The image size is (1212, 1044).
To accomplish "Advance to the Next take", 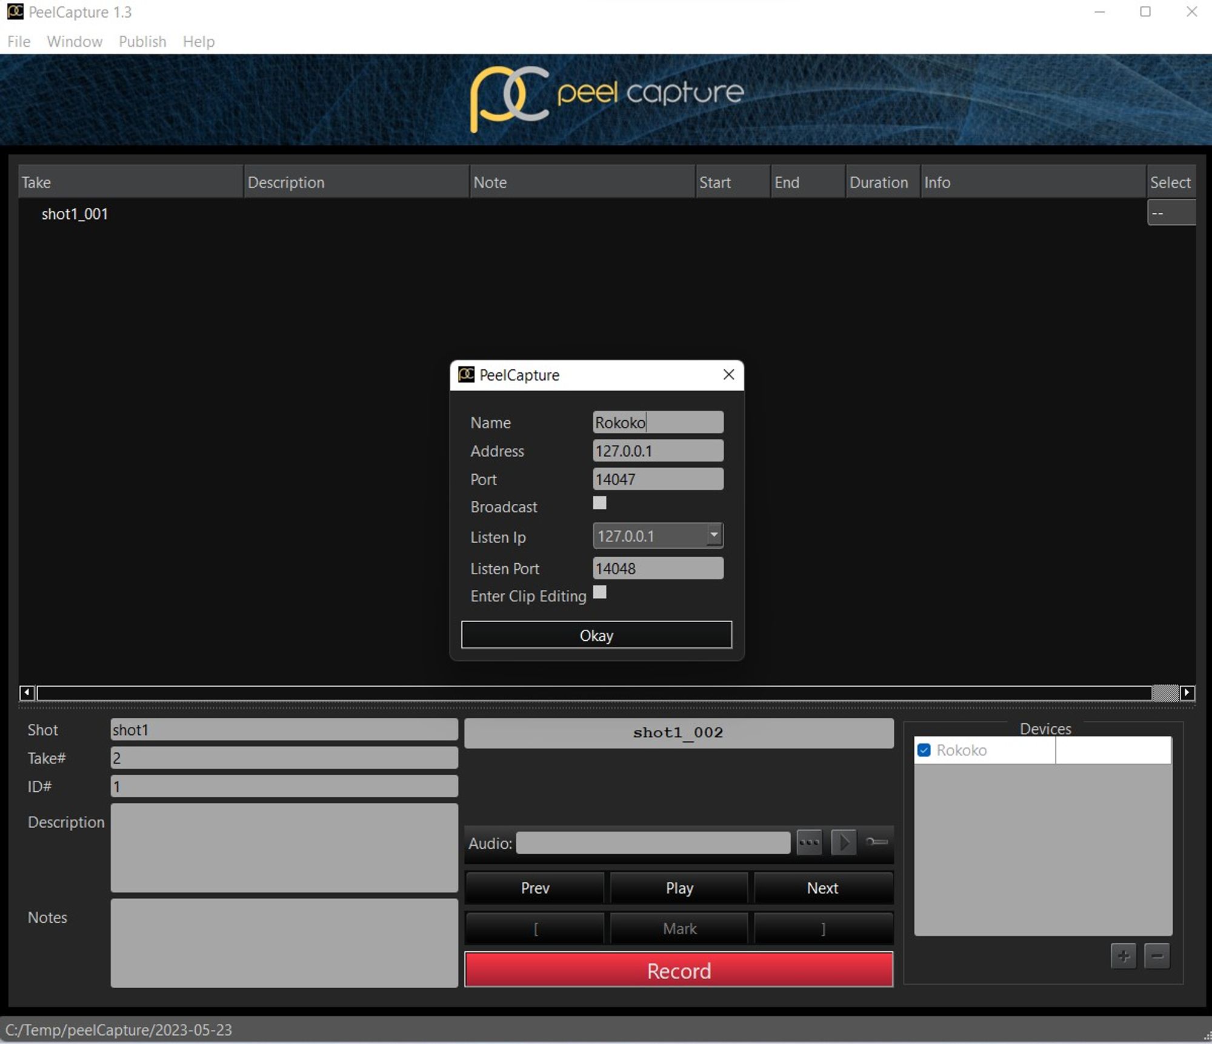I will (x=823, y=888).
